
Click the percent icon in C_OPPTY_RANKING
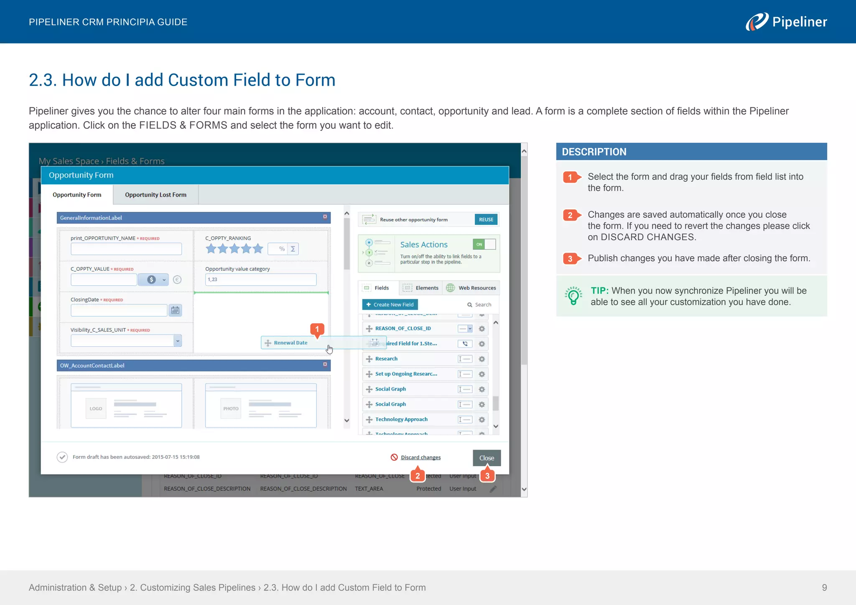click(282, 249)
